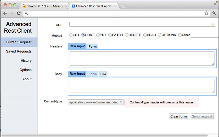Image resolution: width=219 pixels, height=137 pixels.
Task: Open Saved Requests in sidebar
Action: coord(19,51)
